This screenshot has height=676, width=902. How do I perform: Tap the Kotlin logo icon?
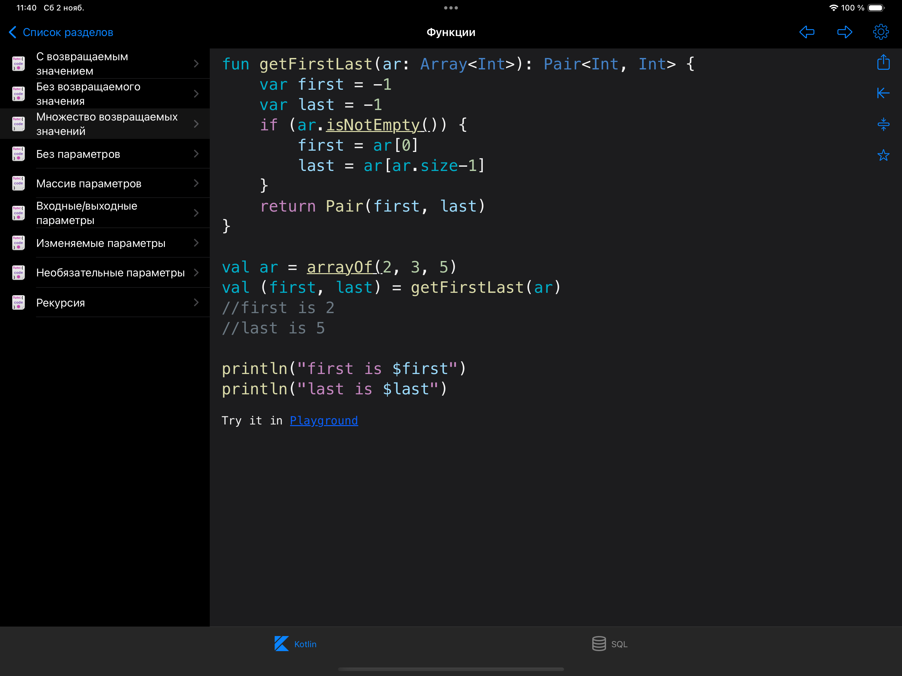(x=281, y=644)
